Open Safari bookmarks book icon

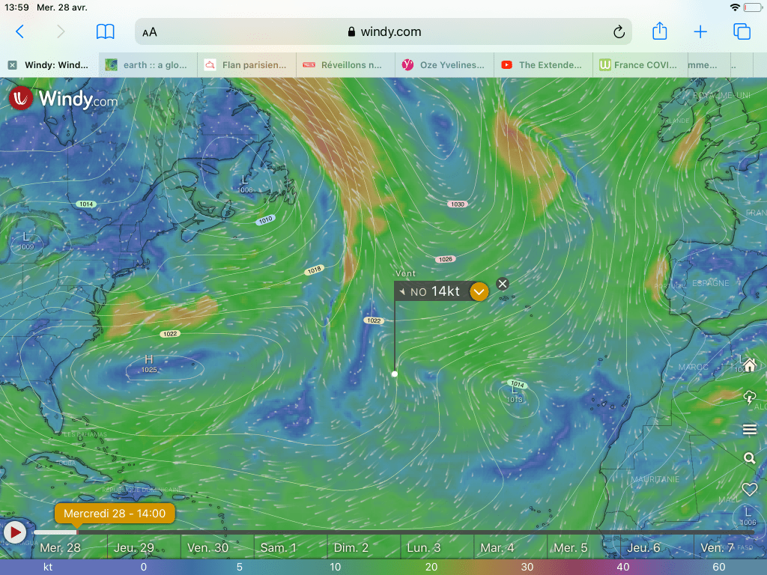[x=105, y=31]
